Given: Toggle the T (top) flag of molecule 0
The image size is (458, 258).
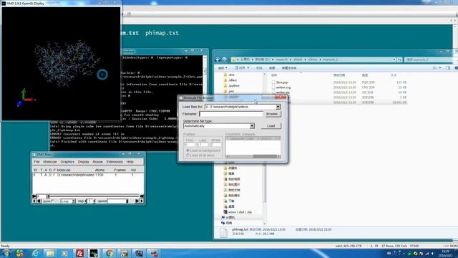Looking at the screenshot, I should pos(42,175).
